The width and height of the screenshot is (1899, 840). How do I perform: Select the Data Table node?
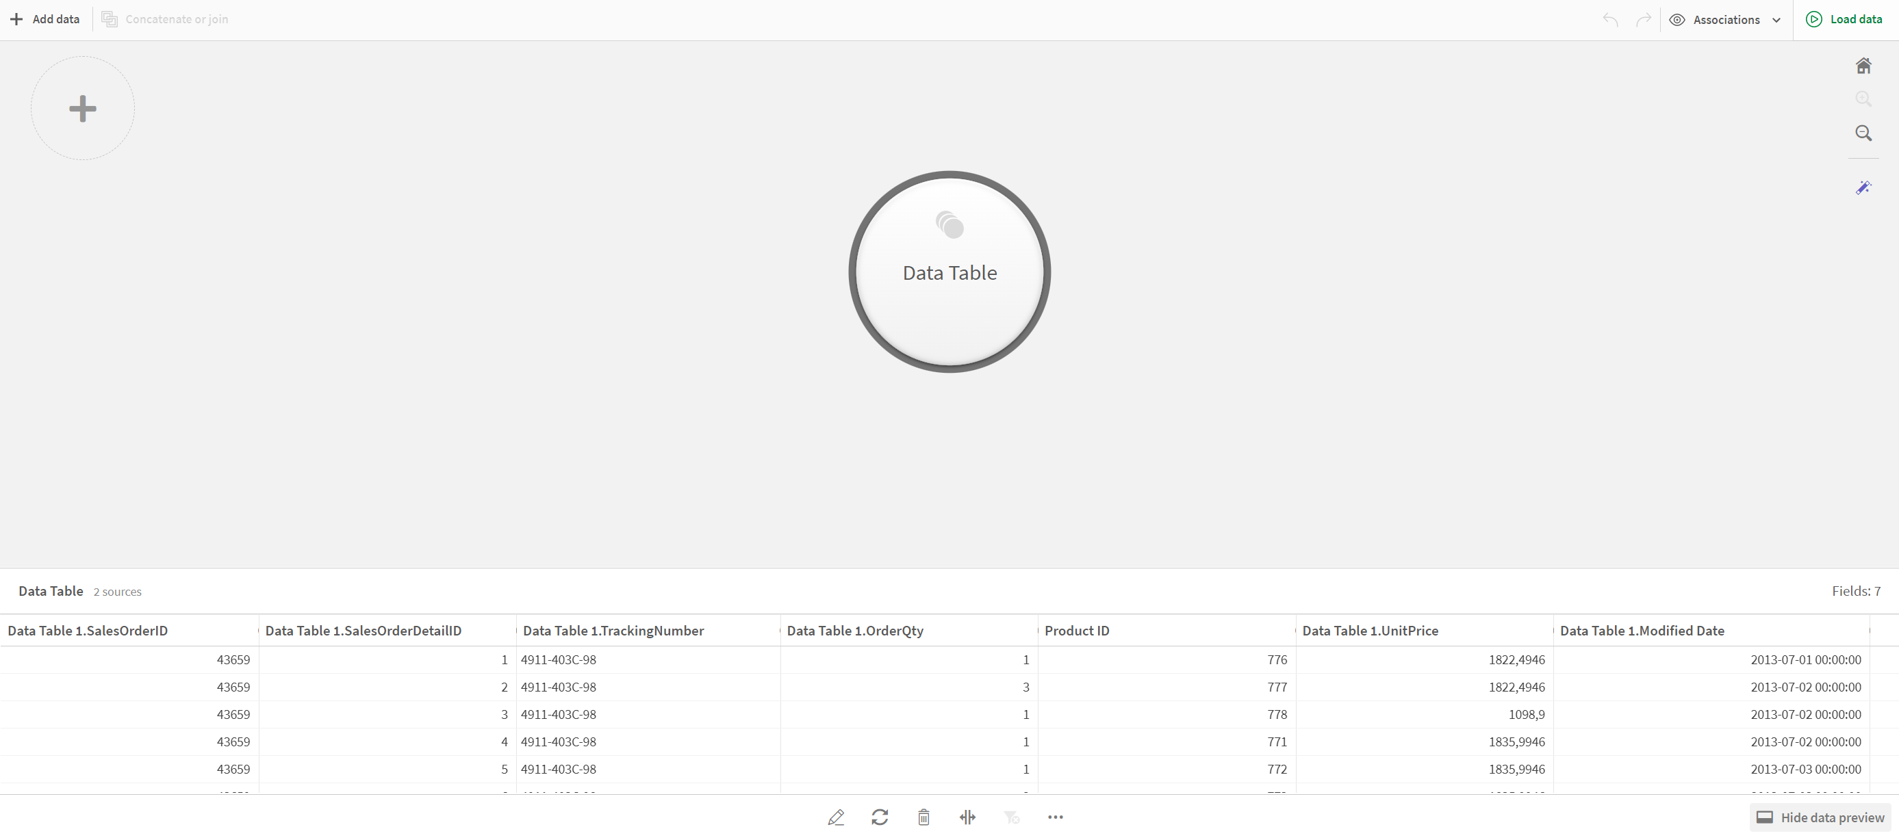[949, 272]
